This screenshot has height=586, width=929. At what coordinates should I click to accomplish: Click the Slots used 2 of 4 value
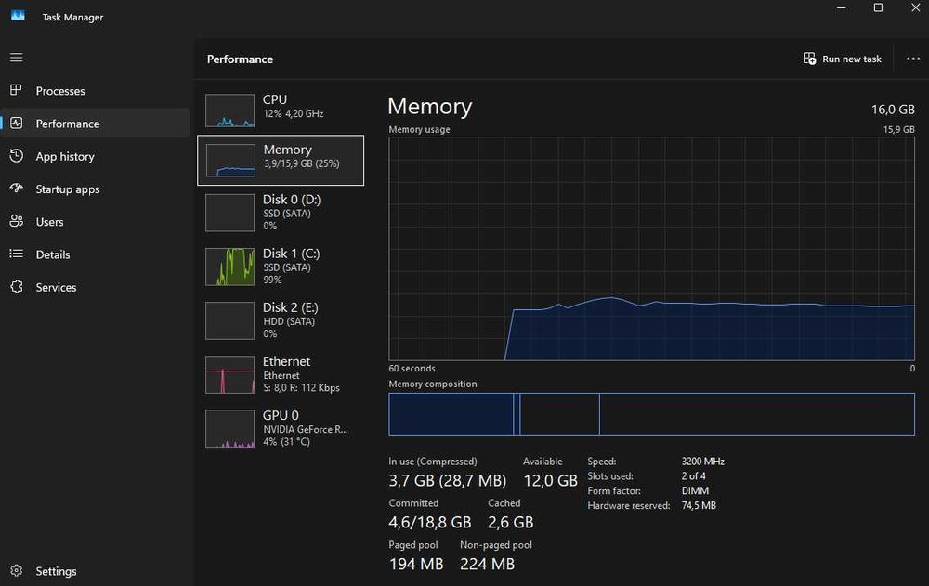point(693,475)
